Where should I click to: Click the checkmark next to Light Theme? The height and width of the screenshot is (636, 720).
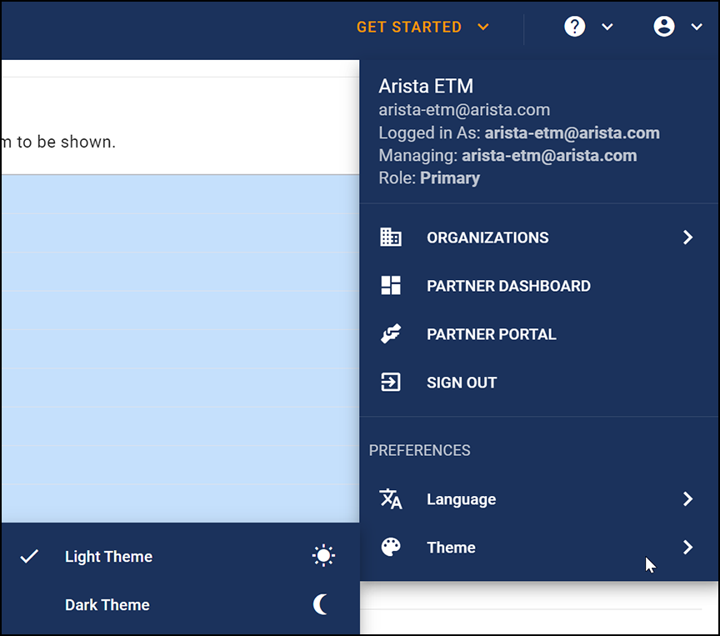click(x=31, y=555)
